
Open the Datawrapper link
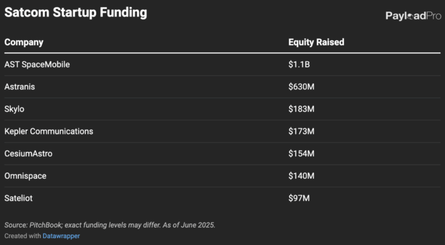(61, 236)
